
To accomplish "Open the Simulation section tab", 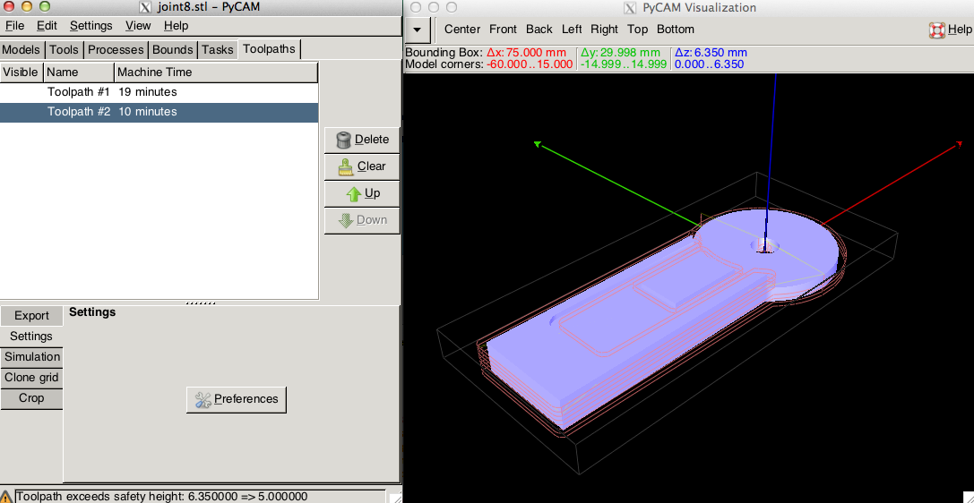I will point(31,356).
